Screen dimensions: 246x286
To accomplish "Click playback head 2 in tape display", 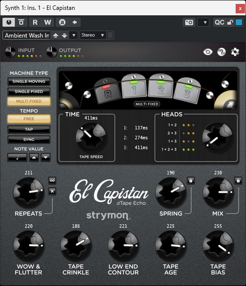I will pos(161,86).
